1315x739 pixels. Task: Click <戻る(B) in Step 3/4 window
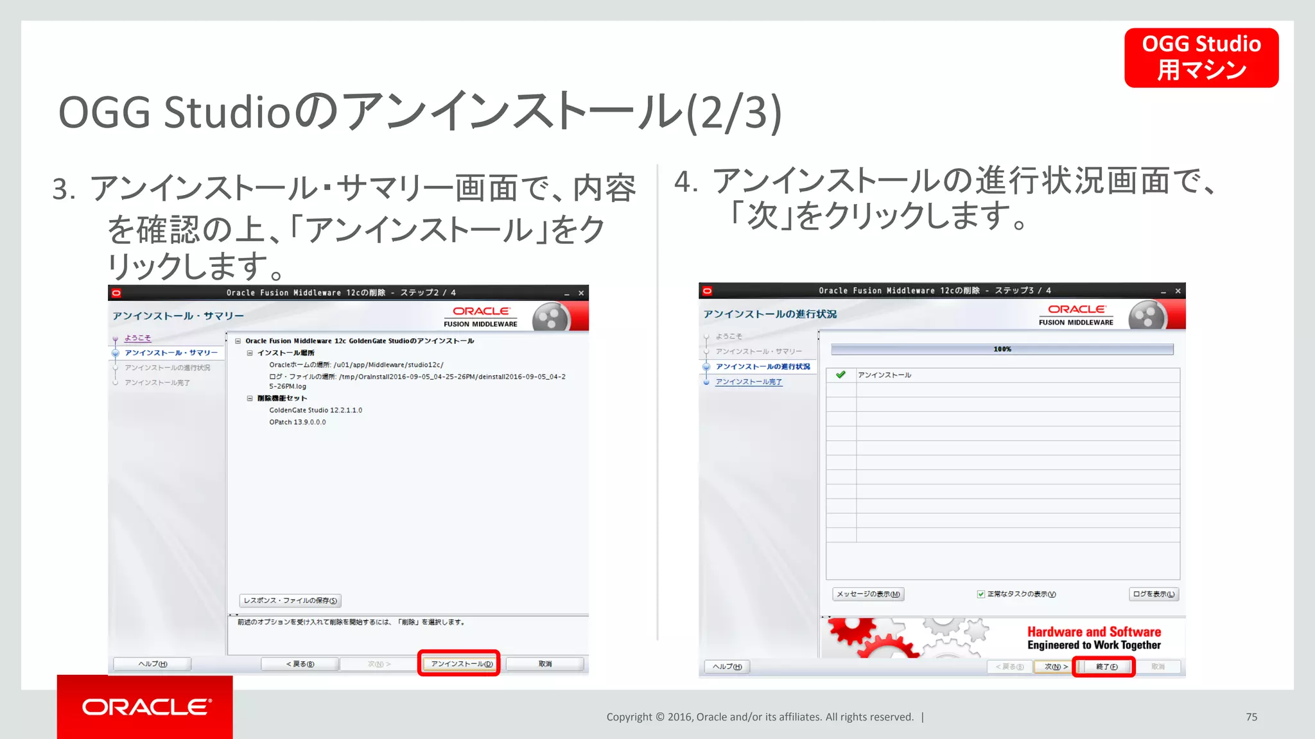pyautogui.click(x=1009, y=667)
